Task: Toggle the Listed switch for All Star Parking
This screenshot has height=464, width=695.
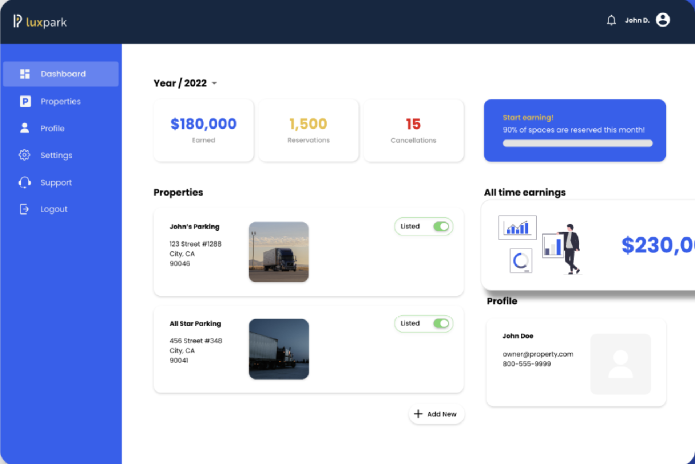Action: [x=441, y=323]
